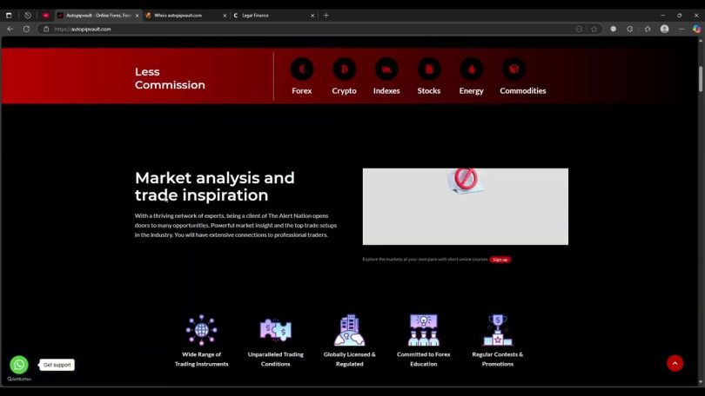
Task: Click the red back-to-top arrow button
Action: tap(675, 363)
